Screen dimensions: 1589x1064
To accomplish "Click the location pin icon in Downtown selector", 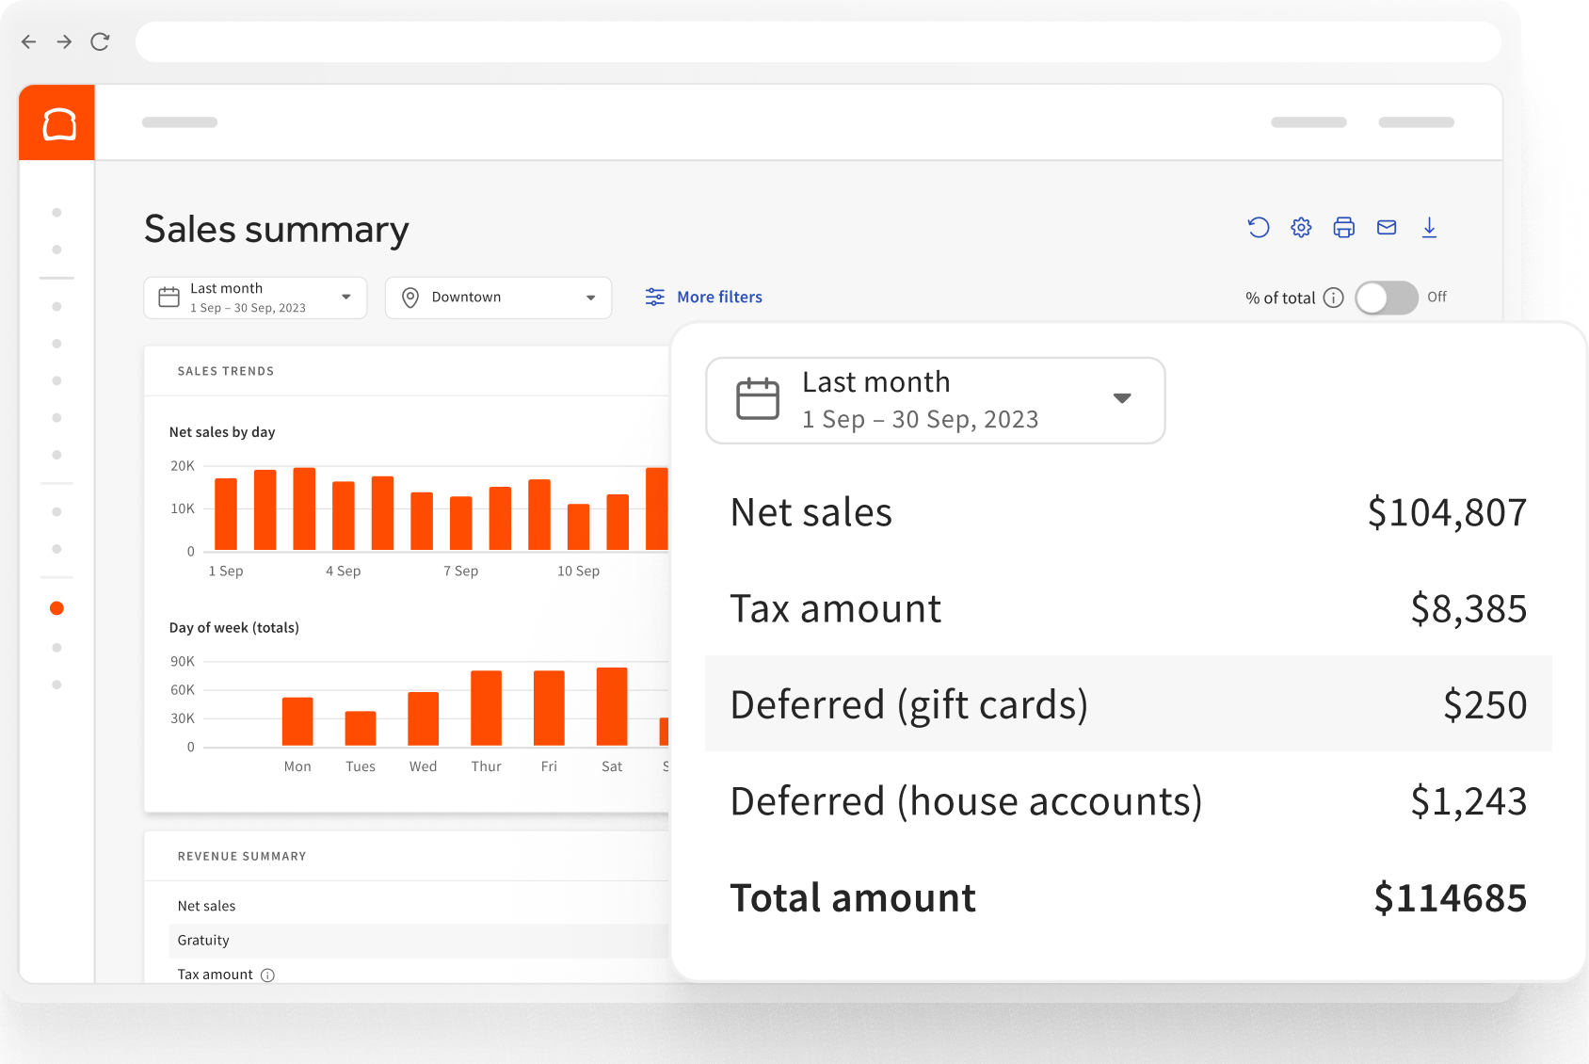I will [410, 298].
